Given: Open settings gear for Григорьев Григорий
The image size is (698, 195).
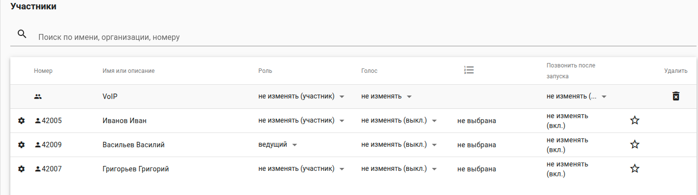Looking at the screenshot, I should point(21,169).
